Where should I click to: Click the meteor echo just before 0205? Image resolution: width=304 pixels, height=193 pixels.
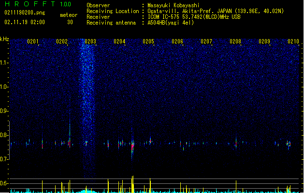[x=150, y=140]
